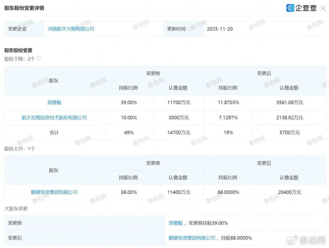Open 河南航宇火箭有限公司 company link
329x248 pixels.
tap(71, 29)
